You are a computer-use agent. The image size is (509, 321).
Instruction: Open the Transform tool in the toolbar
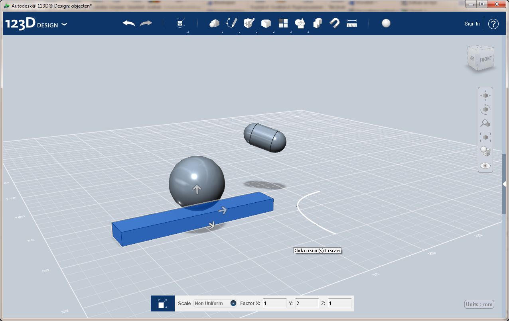click(180, 23)
